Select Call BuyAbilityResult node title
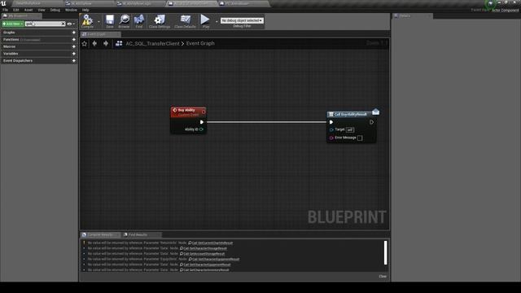This screenshot has width=521, height=293. pyautogui.click(x=350, y=114)
